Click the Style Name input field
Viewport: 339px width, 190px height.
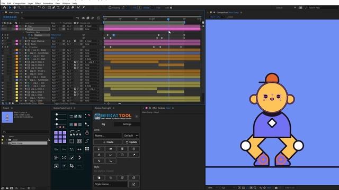[x=111, y=184]
